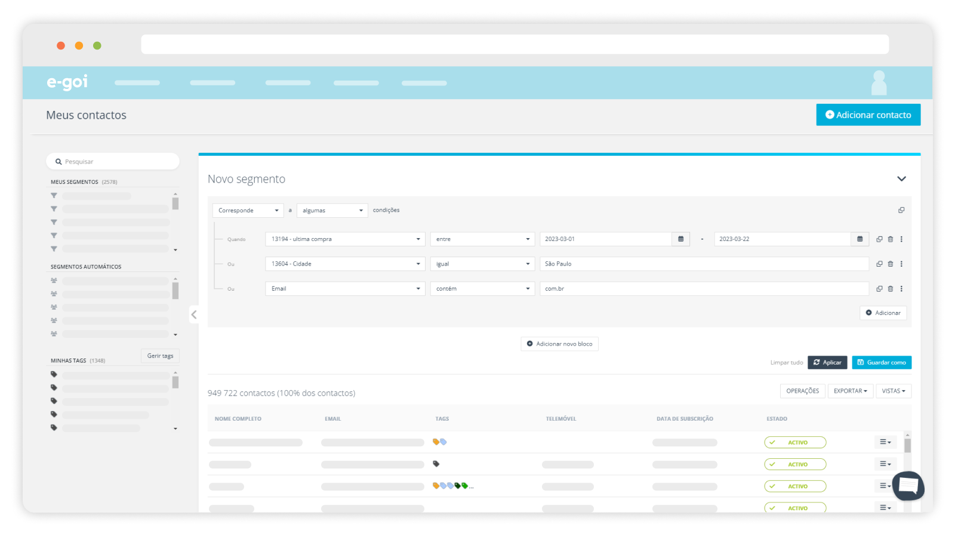Click the Pesquisar search field

coord(113,162)
